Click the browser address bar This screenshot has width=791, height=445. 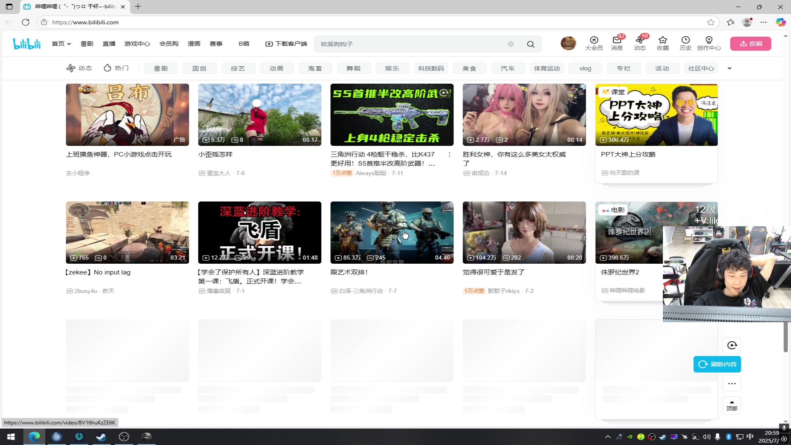tap(371, 22)
